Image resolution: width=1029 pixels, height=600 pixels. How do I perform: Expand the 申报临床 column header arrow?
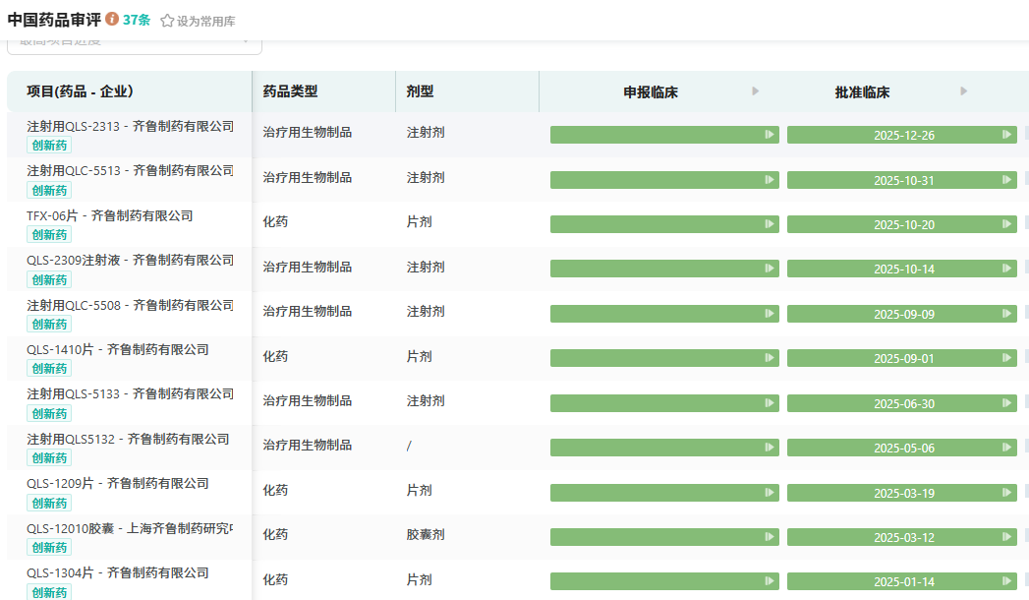tap(755, 91)
